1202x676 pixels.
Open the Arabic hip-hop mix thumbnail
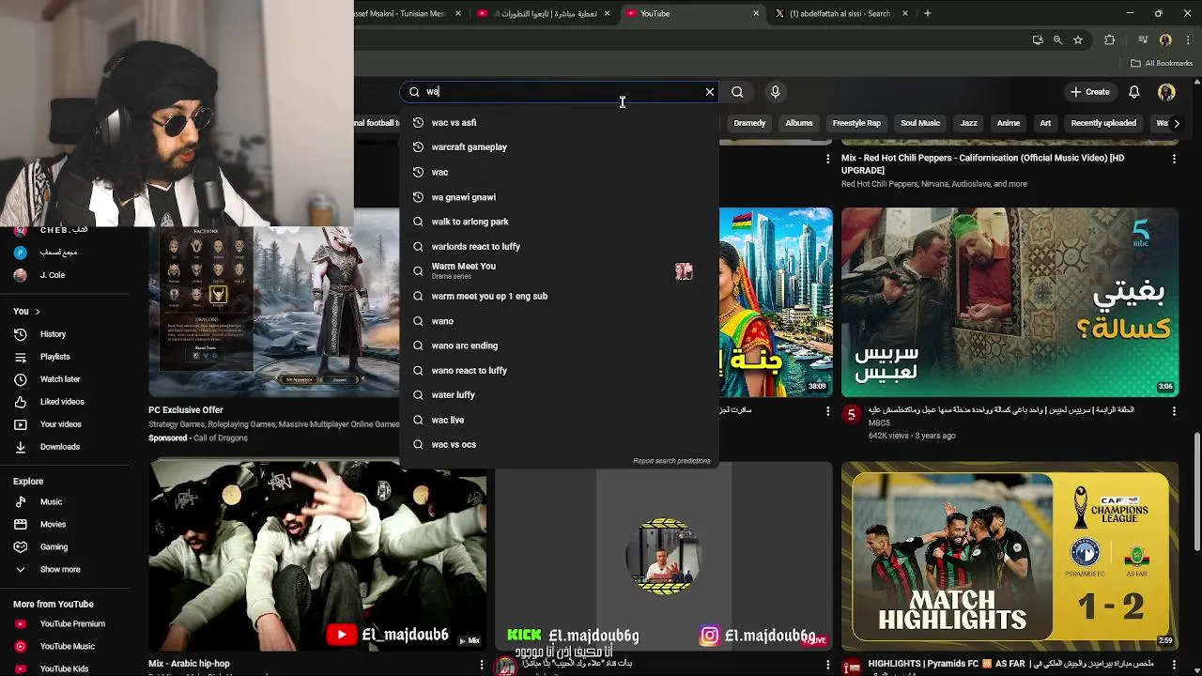pos(317,556)
